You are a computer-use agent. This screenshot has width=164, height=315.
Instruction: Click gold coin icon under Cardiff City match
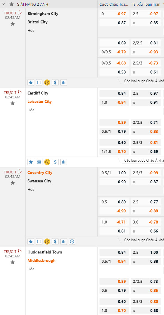tap(47, 162)
